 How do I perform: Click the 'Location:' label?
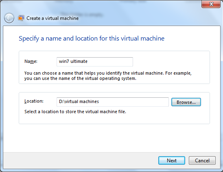coord(34,101)
